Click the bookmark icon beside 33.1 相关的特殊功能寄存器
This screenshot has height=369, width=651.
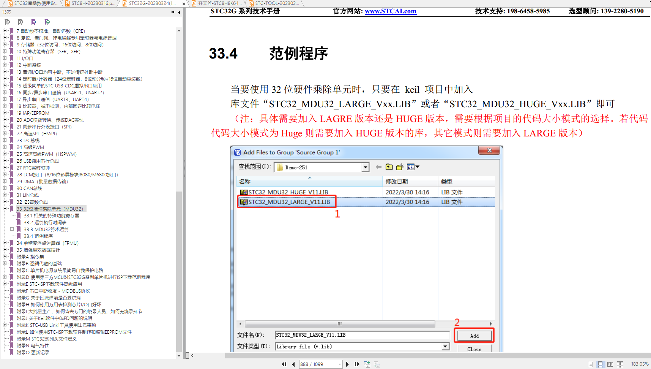(x=19, y=215)
